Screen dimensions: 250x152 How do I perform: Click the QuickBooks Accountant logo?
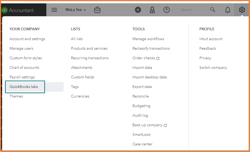click(x=18, y=10)
